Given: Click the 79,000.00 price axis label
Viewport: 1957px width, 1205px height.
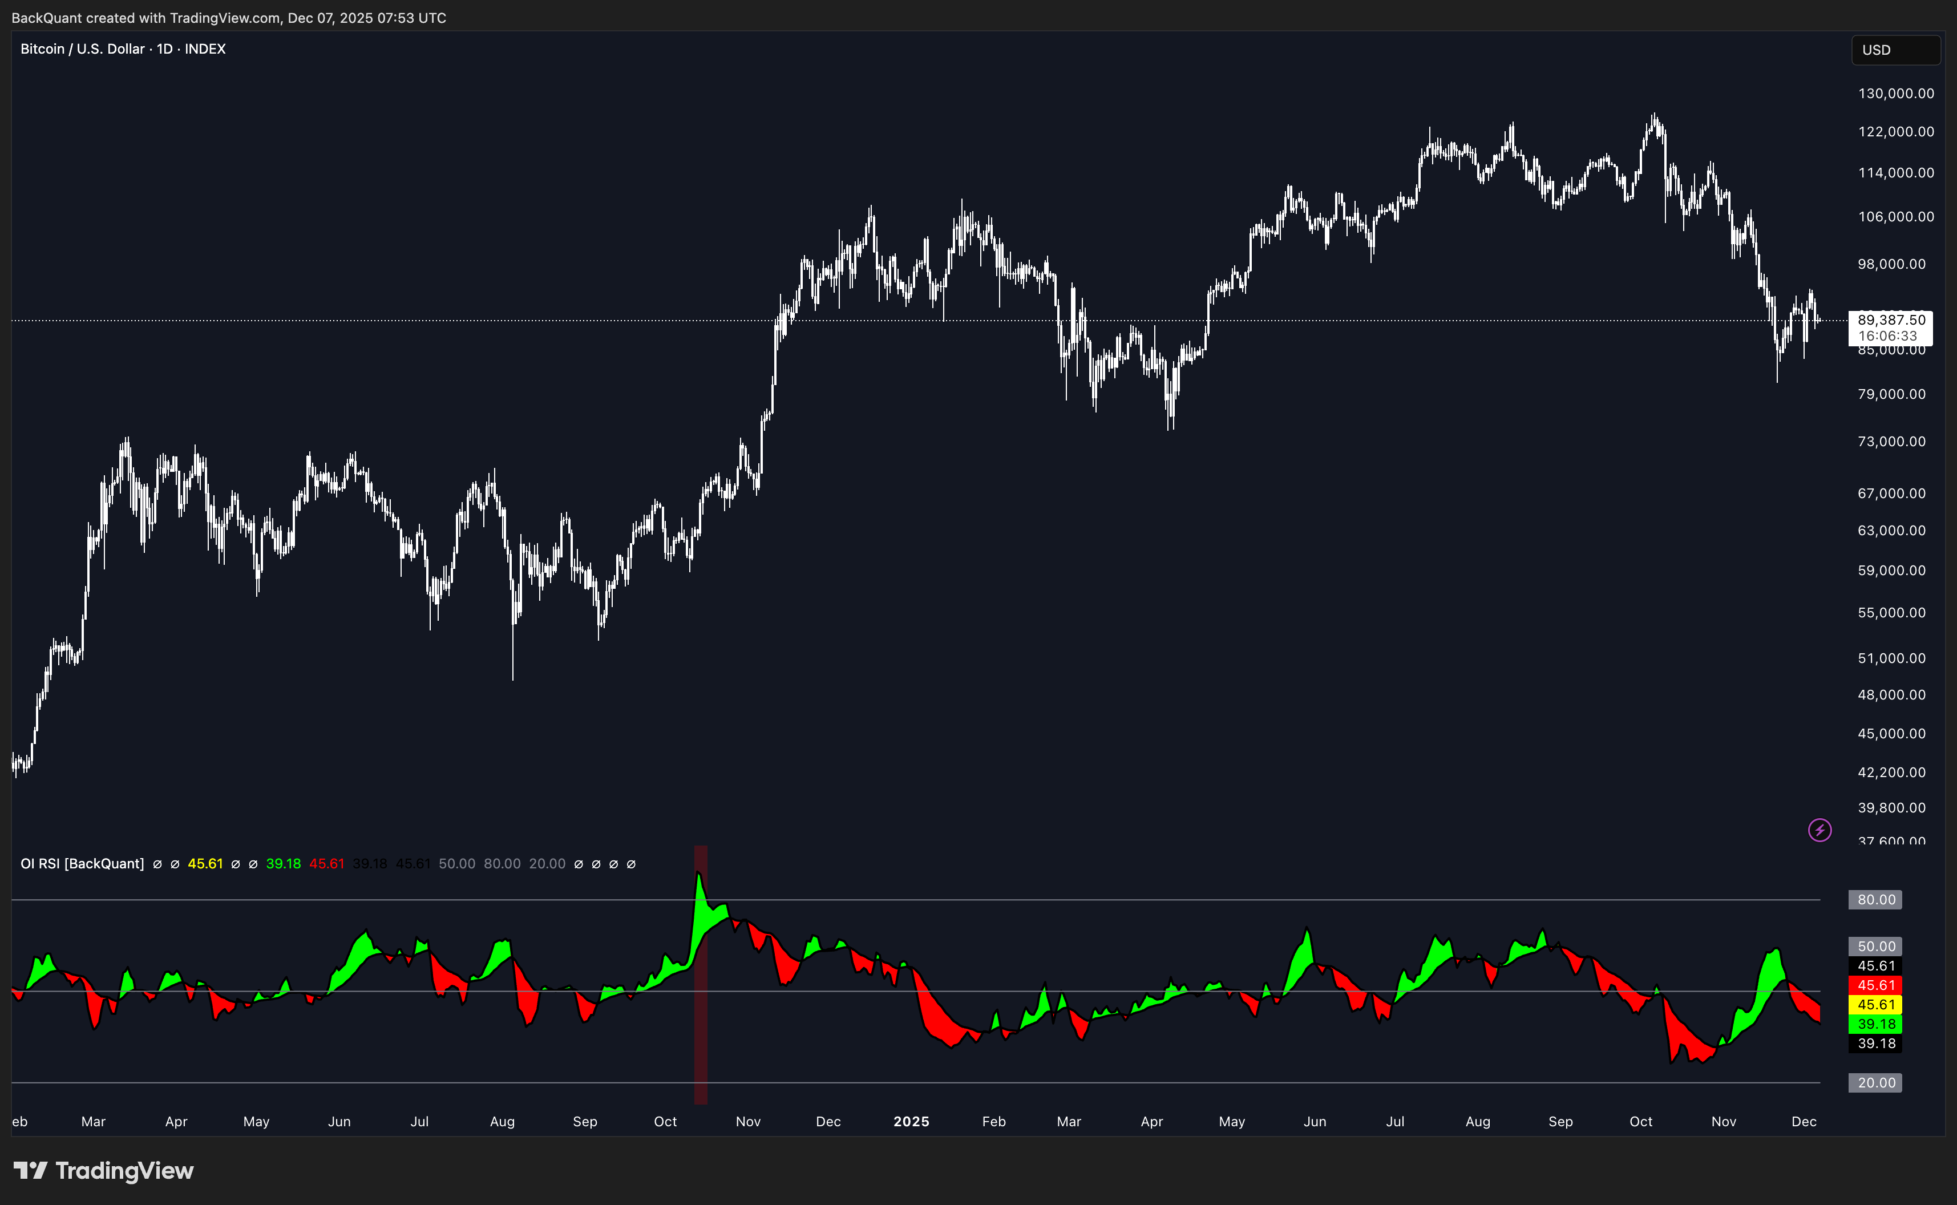Looking at the screenshot, I should 1891,394.
